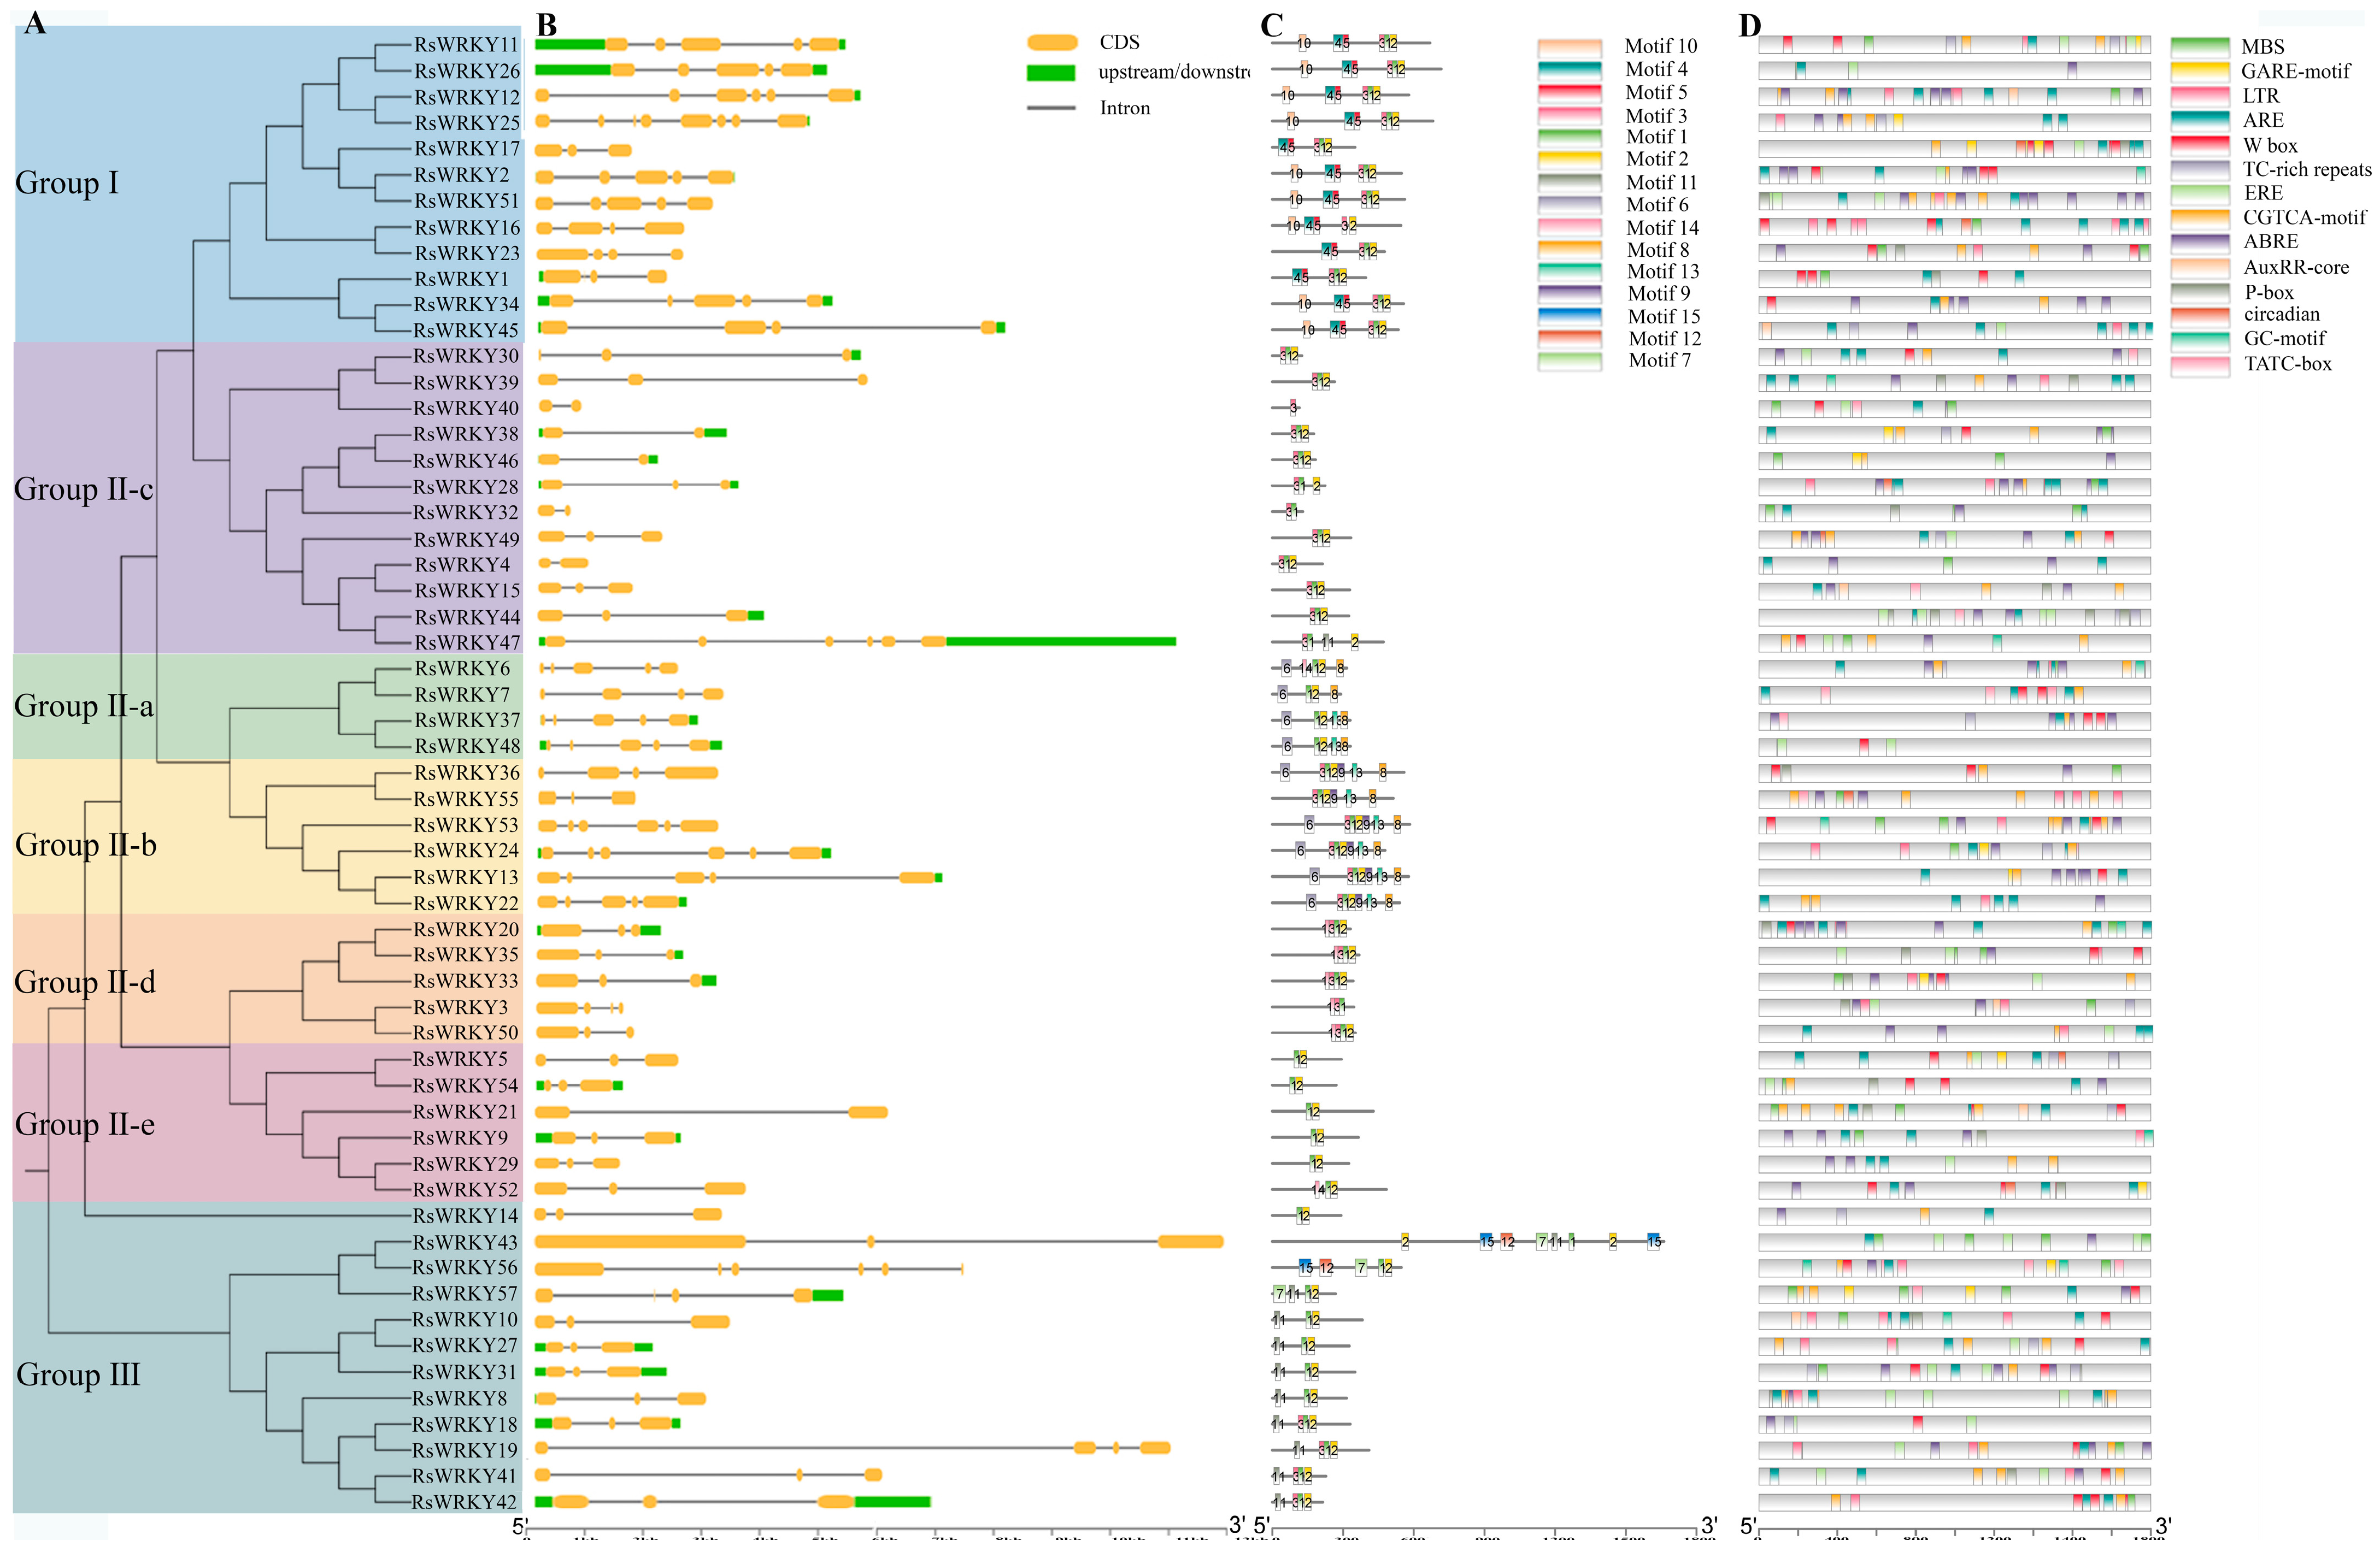Click the Group I label

67,183
